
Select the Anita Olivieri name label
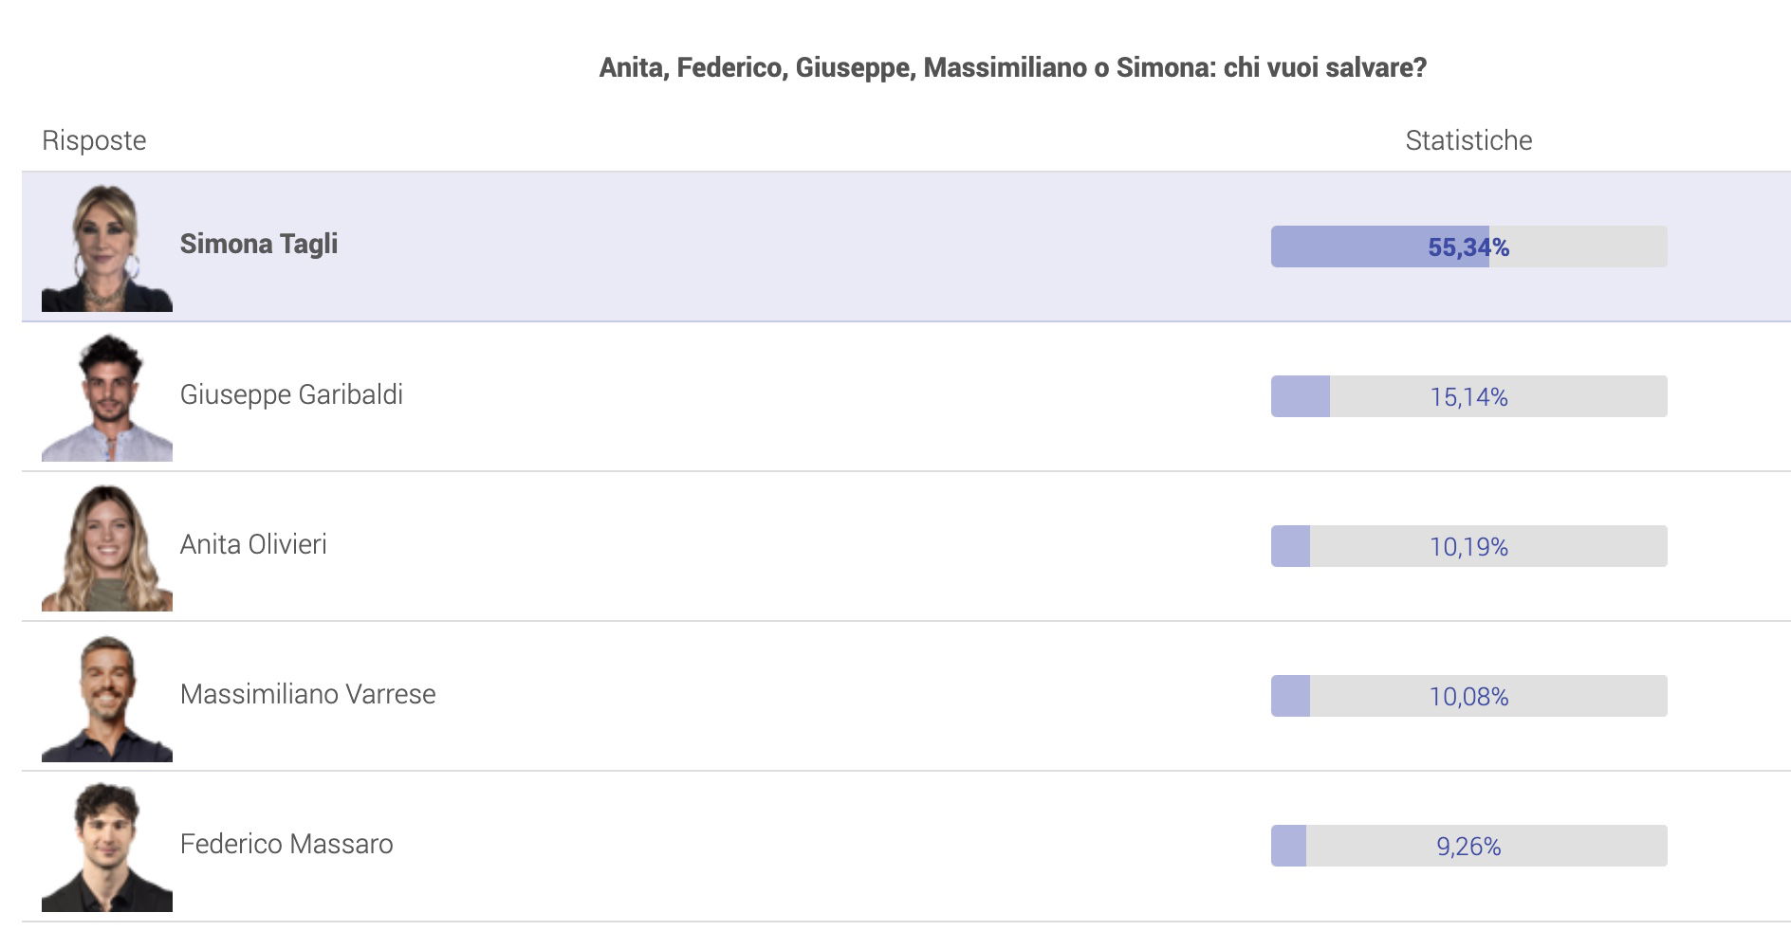coord(253,544)
